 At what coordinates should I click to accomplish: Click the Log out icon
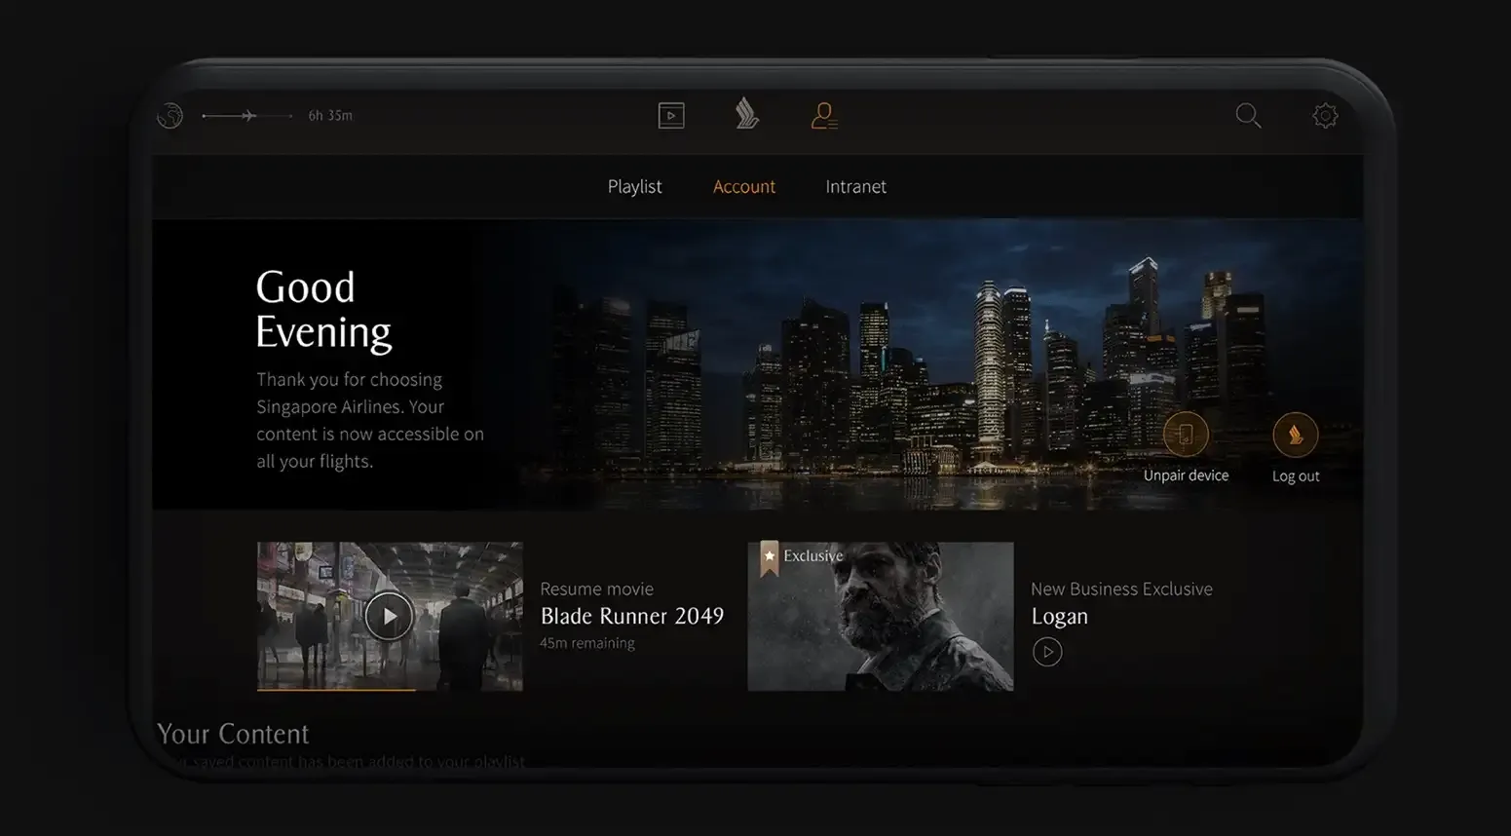tap(1295, 436)
